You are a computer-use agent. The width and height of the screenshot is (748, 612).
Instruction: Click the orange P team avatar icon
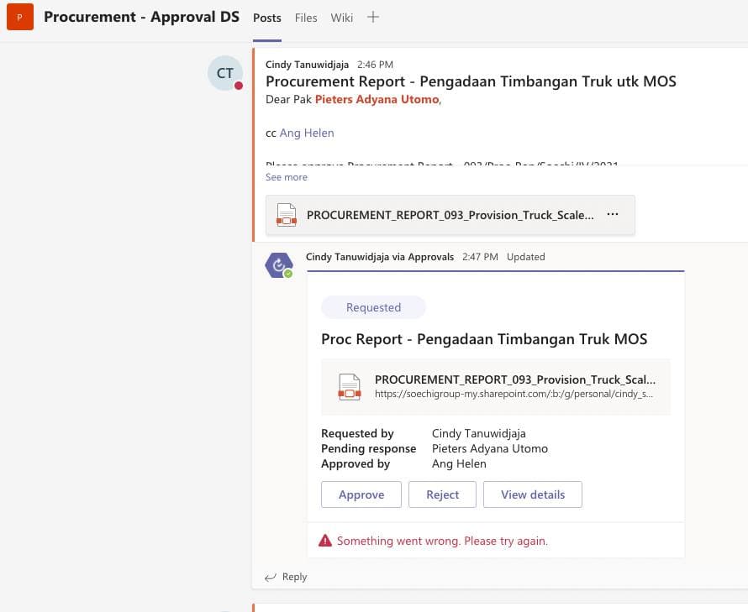tap(20, 17)
